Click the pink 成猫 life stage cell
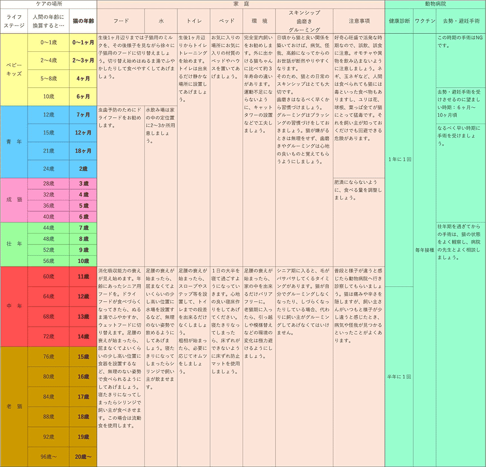The image size is (486, 467). (x=14, y=200)
